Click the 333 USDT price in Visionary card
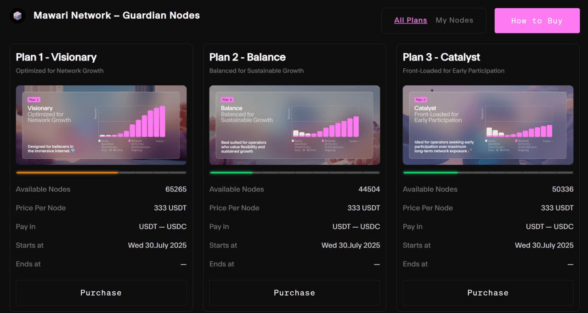 (170, 208)
